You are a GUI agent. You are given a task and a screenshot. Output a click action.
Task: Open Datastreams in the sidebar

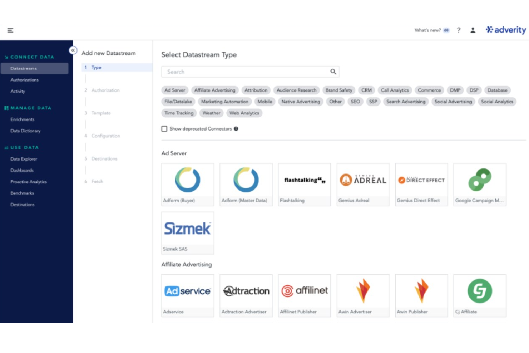click(35, 68)
